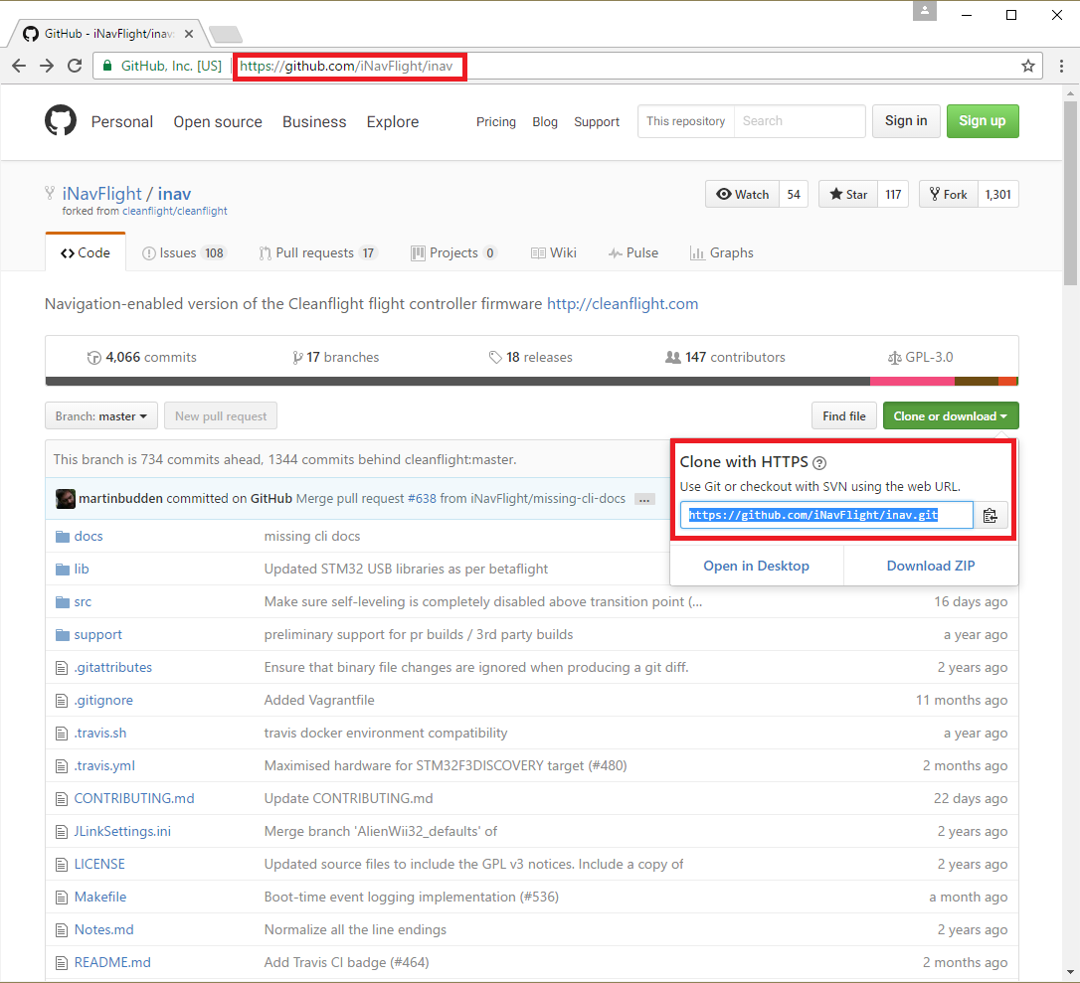Open the Issues tab
This screenshot has height=983, width=1080.
click(x=183, y=252)
